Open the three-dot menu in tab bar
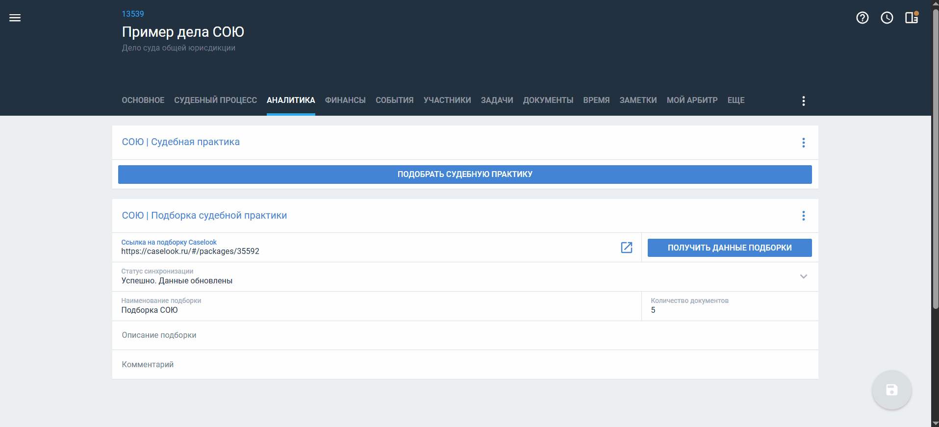Image resolution: width=939 pixels, height=427 pixels. (x=803, y=101)
